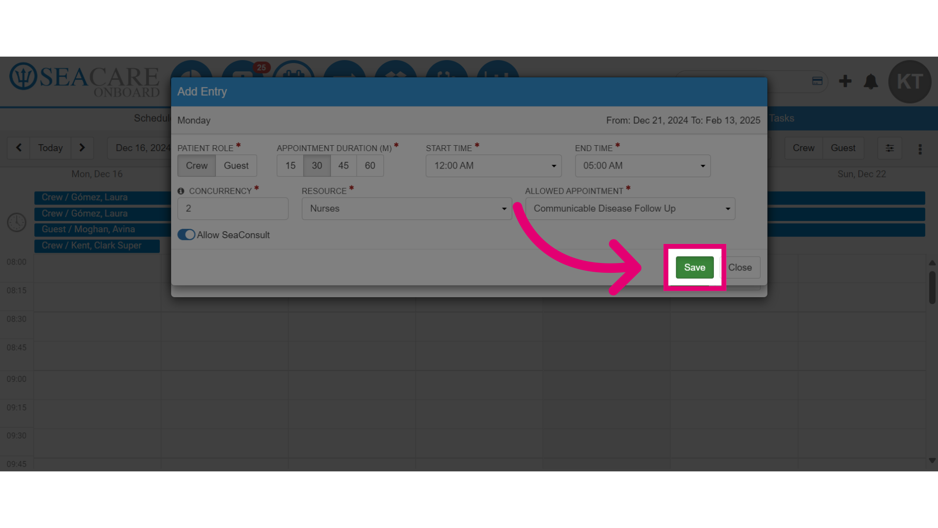Open the End Time dropdown
The image size is (938, 528).
tap(642, 166)
